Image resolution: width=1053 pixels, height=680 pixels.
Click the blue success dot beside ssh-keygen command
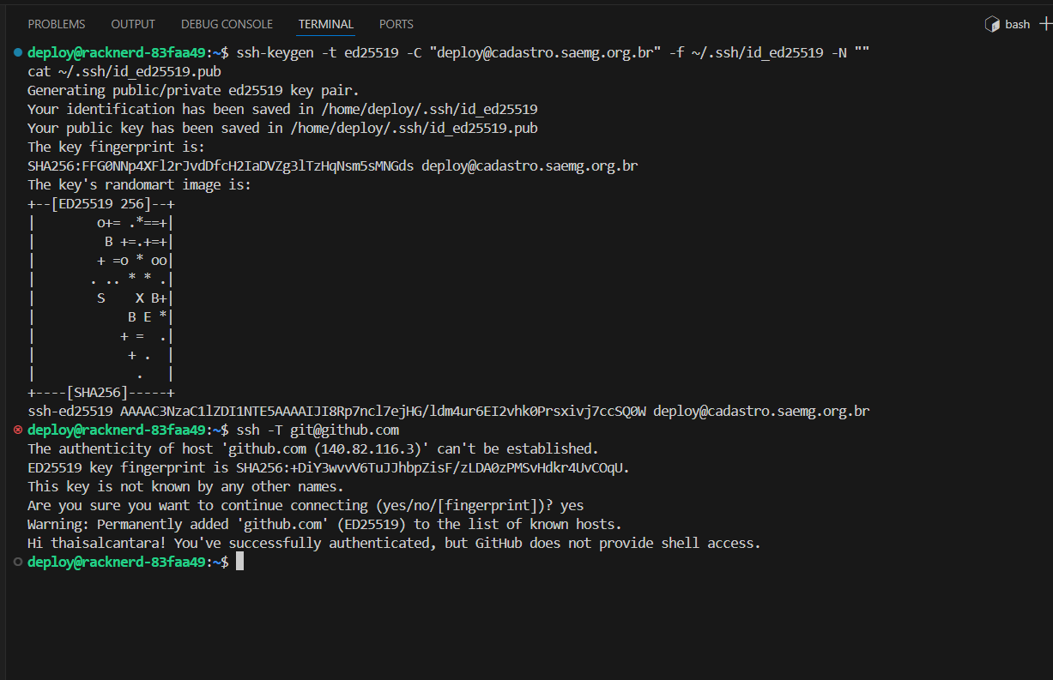(x=18, y=52)
